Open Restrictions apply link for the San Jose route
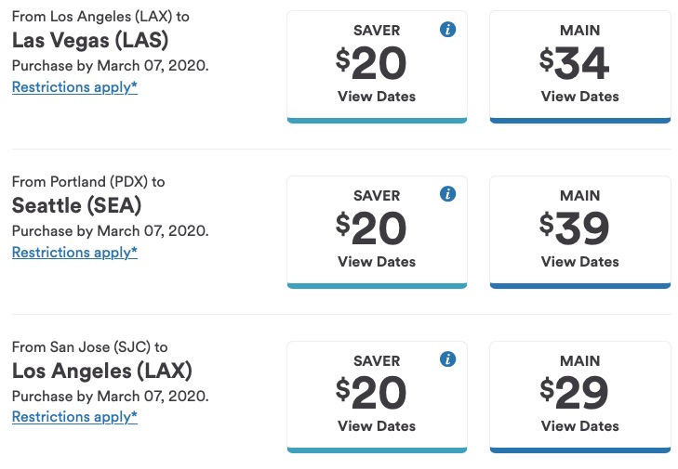The height and width of the screenshot is (469, 678). [74, 417]
